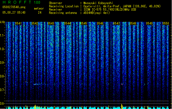Click the 1.1 kHz axis tick label
This screenshot has height=109, width=172.
(2, 35)
